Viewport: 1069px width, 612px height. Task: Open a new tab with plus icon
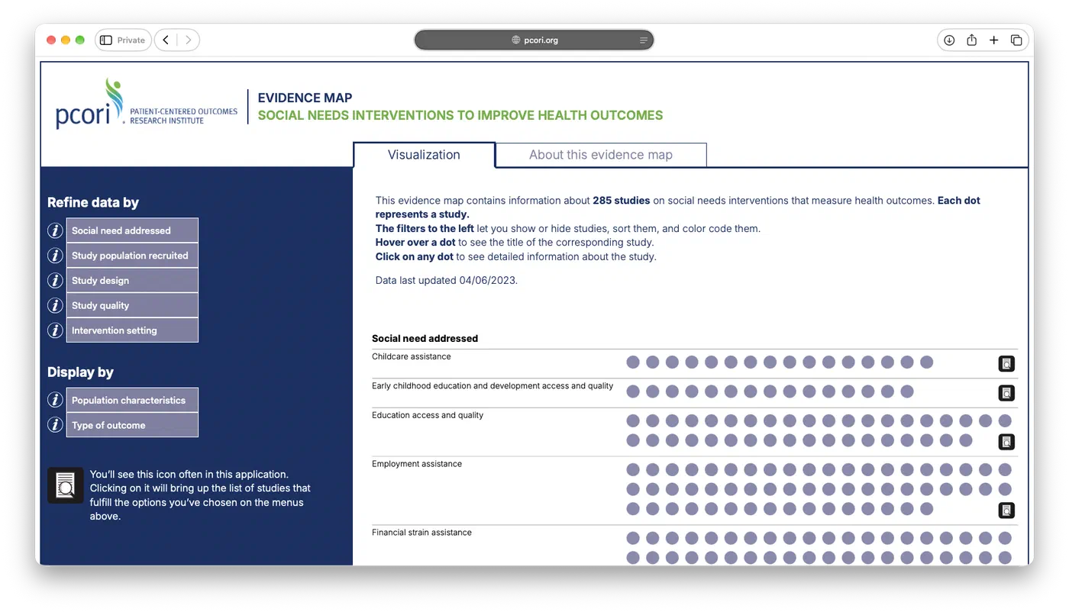tap(993, 40)
